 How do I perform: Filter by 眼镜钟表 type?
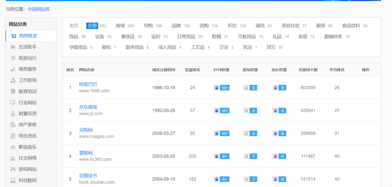tap(334, 37)
